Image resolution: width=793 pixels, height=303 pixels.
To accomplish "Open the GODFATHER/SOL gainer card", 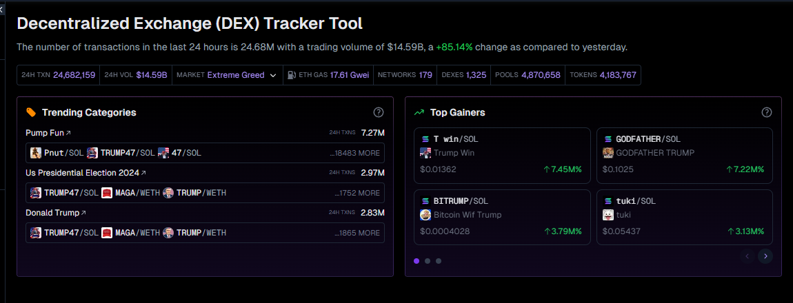I will pyautogui.click(x=685, y=156).
